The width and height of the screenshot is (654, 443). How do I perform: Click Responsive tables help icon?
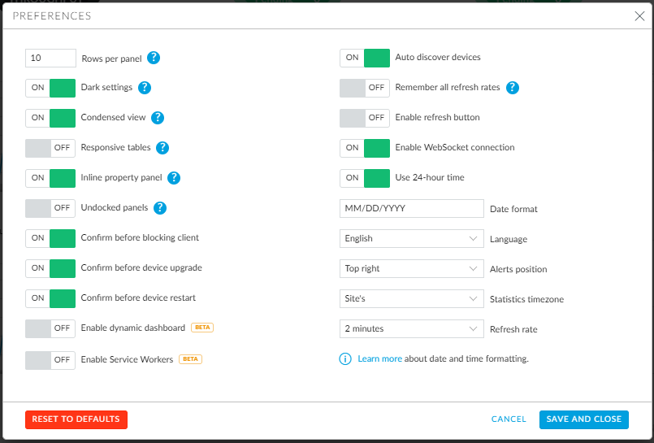point(162,148)
